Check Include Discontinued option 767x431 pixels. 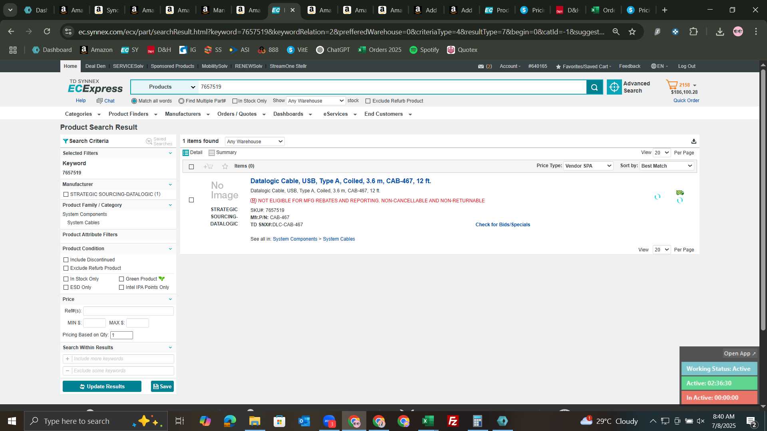(66, 260)
